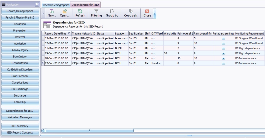Screen dimensions: 265x138
Task: Pin the Navigation panel
Action: pyautogui.click(x=36, y=4)
